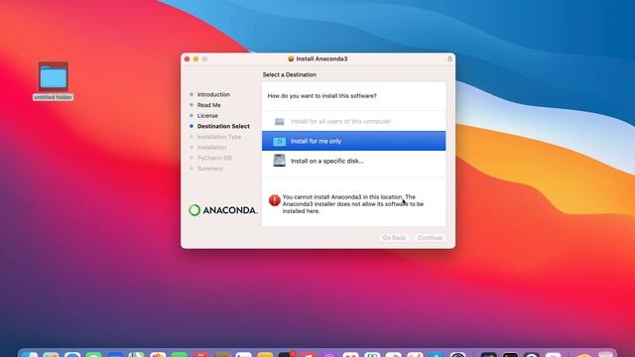Click the red error exclamation icon
This screenshot has height=357, width=635.
[x=274, y=200]
